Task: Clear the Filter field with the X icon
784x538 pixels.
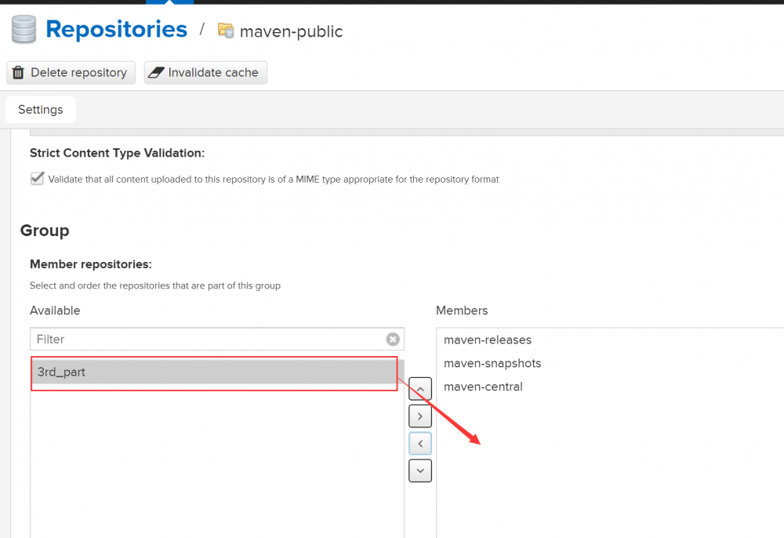Action: tap(393, 339)
